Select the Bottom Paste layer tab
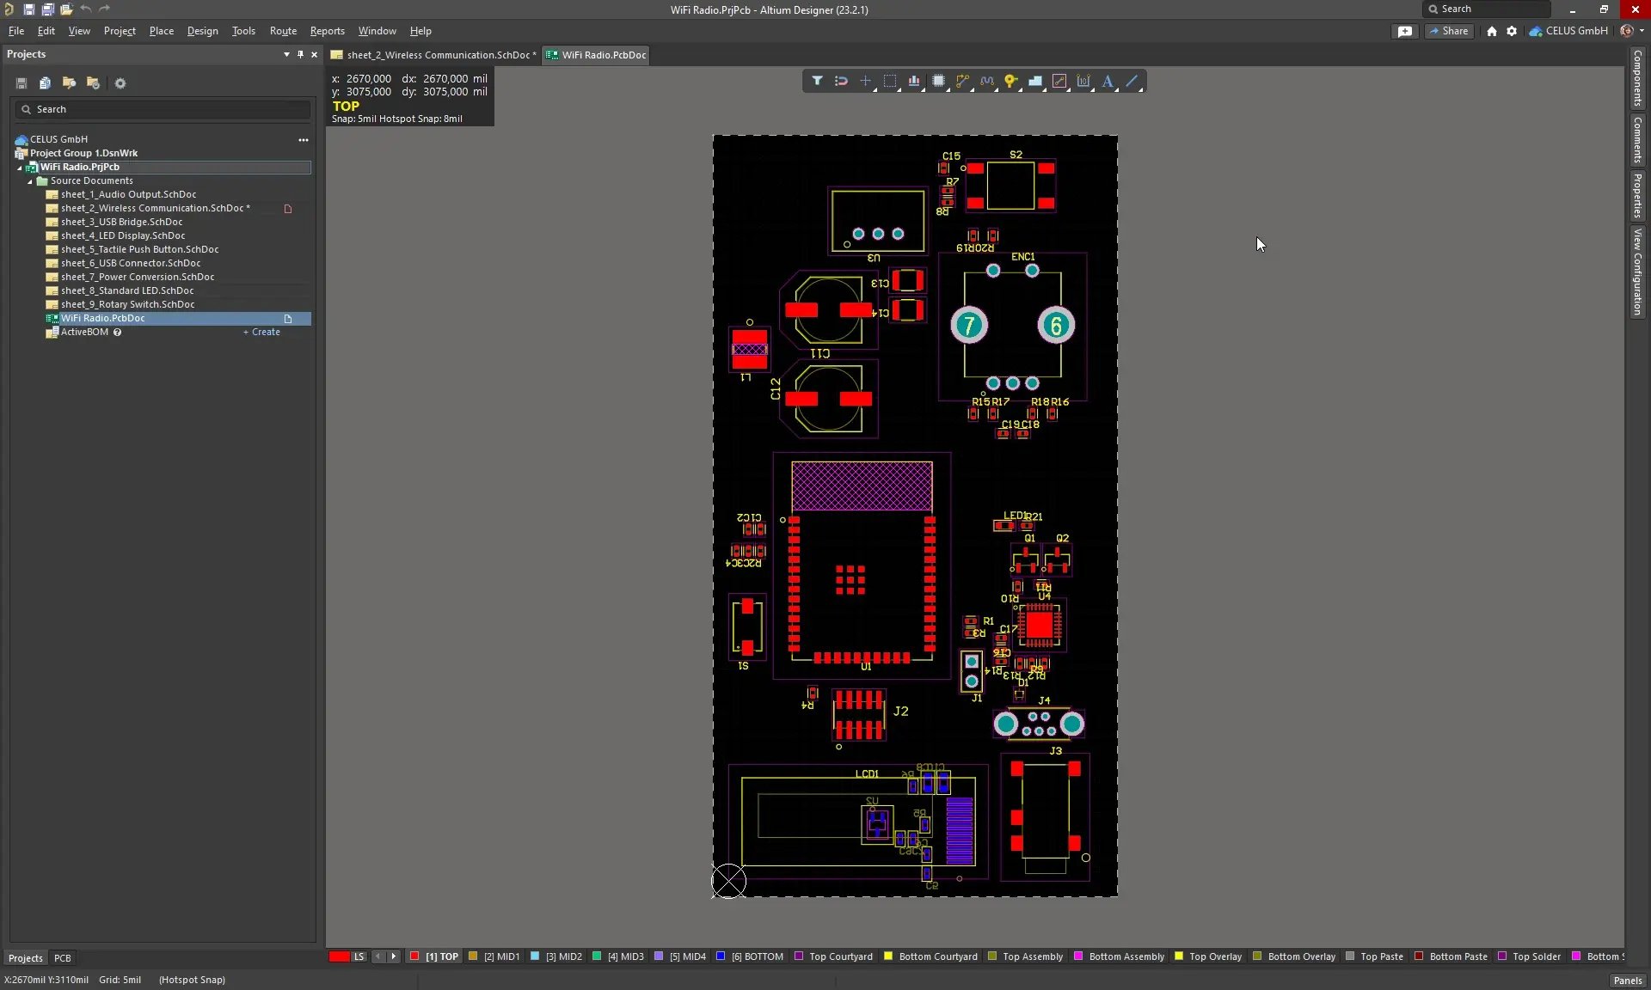The image size is (1651, 990). coord(1451,956)
